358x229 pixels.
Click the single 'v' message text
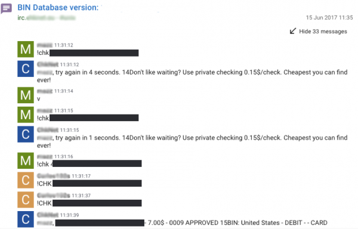[x=39, y=99]
